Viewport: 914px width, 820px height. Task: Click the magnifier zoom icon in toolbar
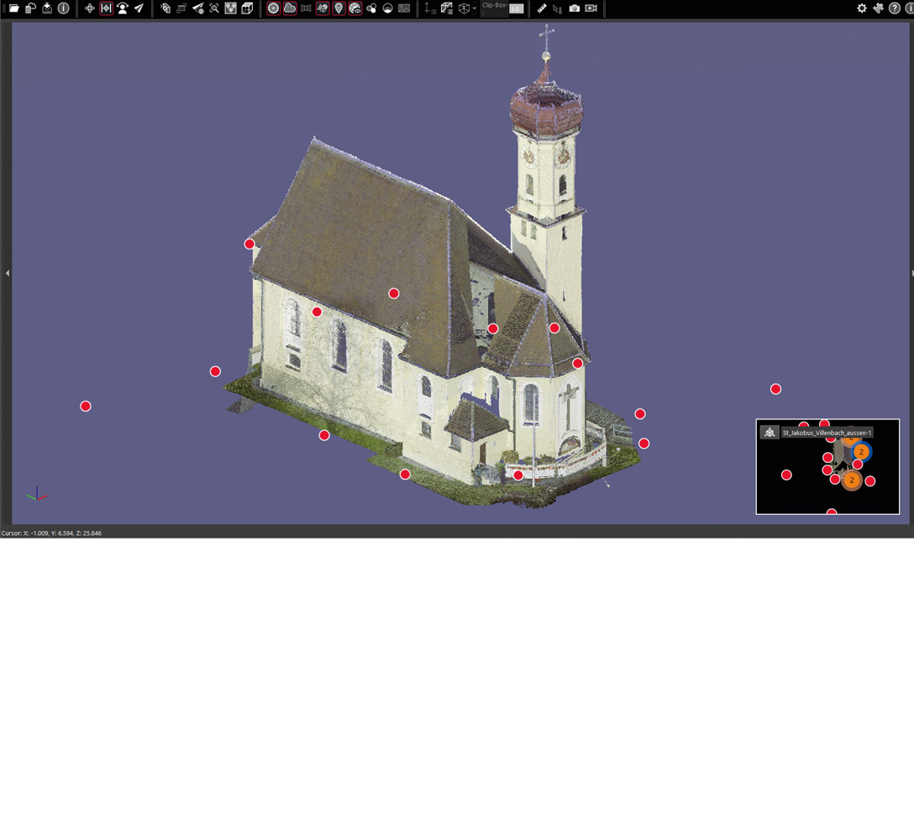tap(214, 8)
